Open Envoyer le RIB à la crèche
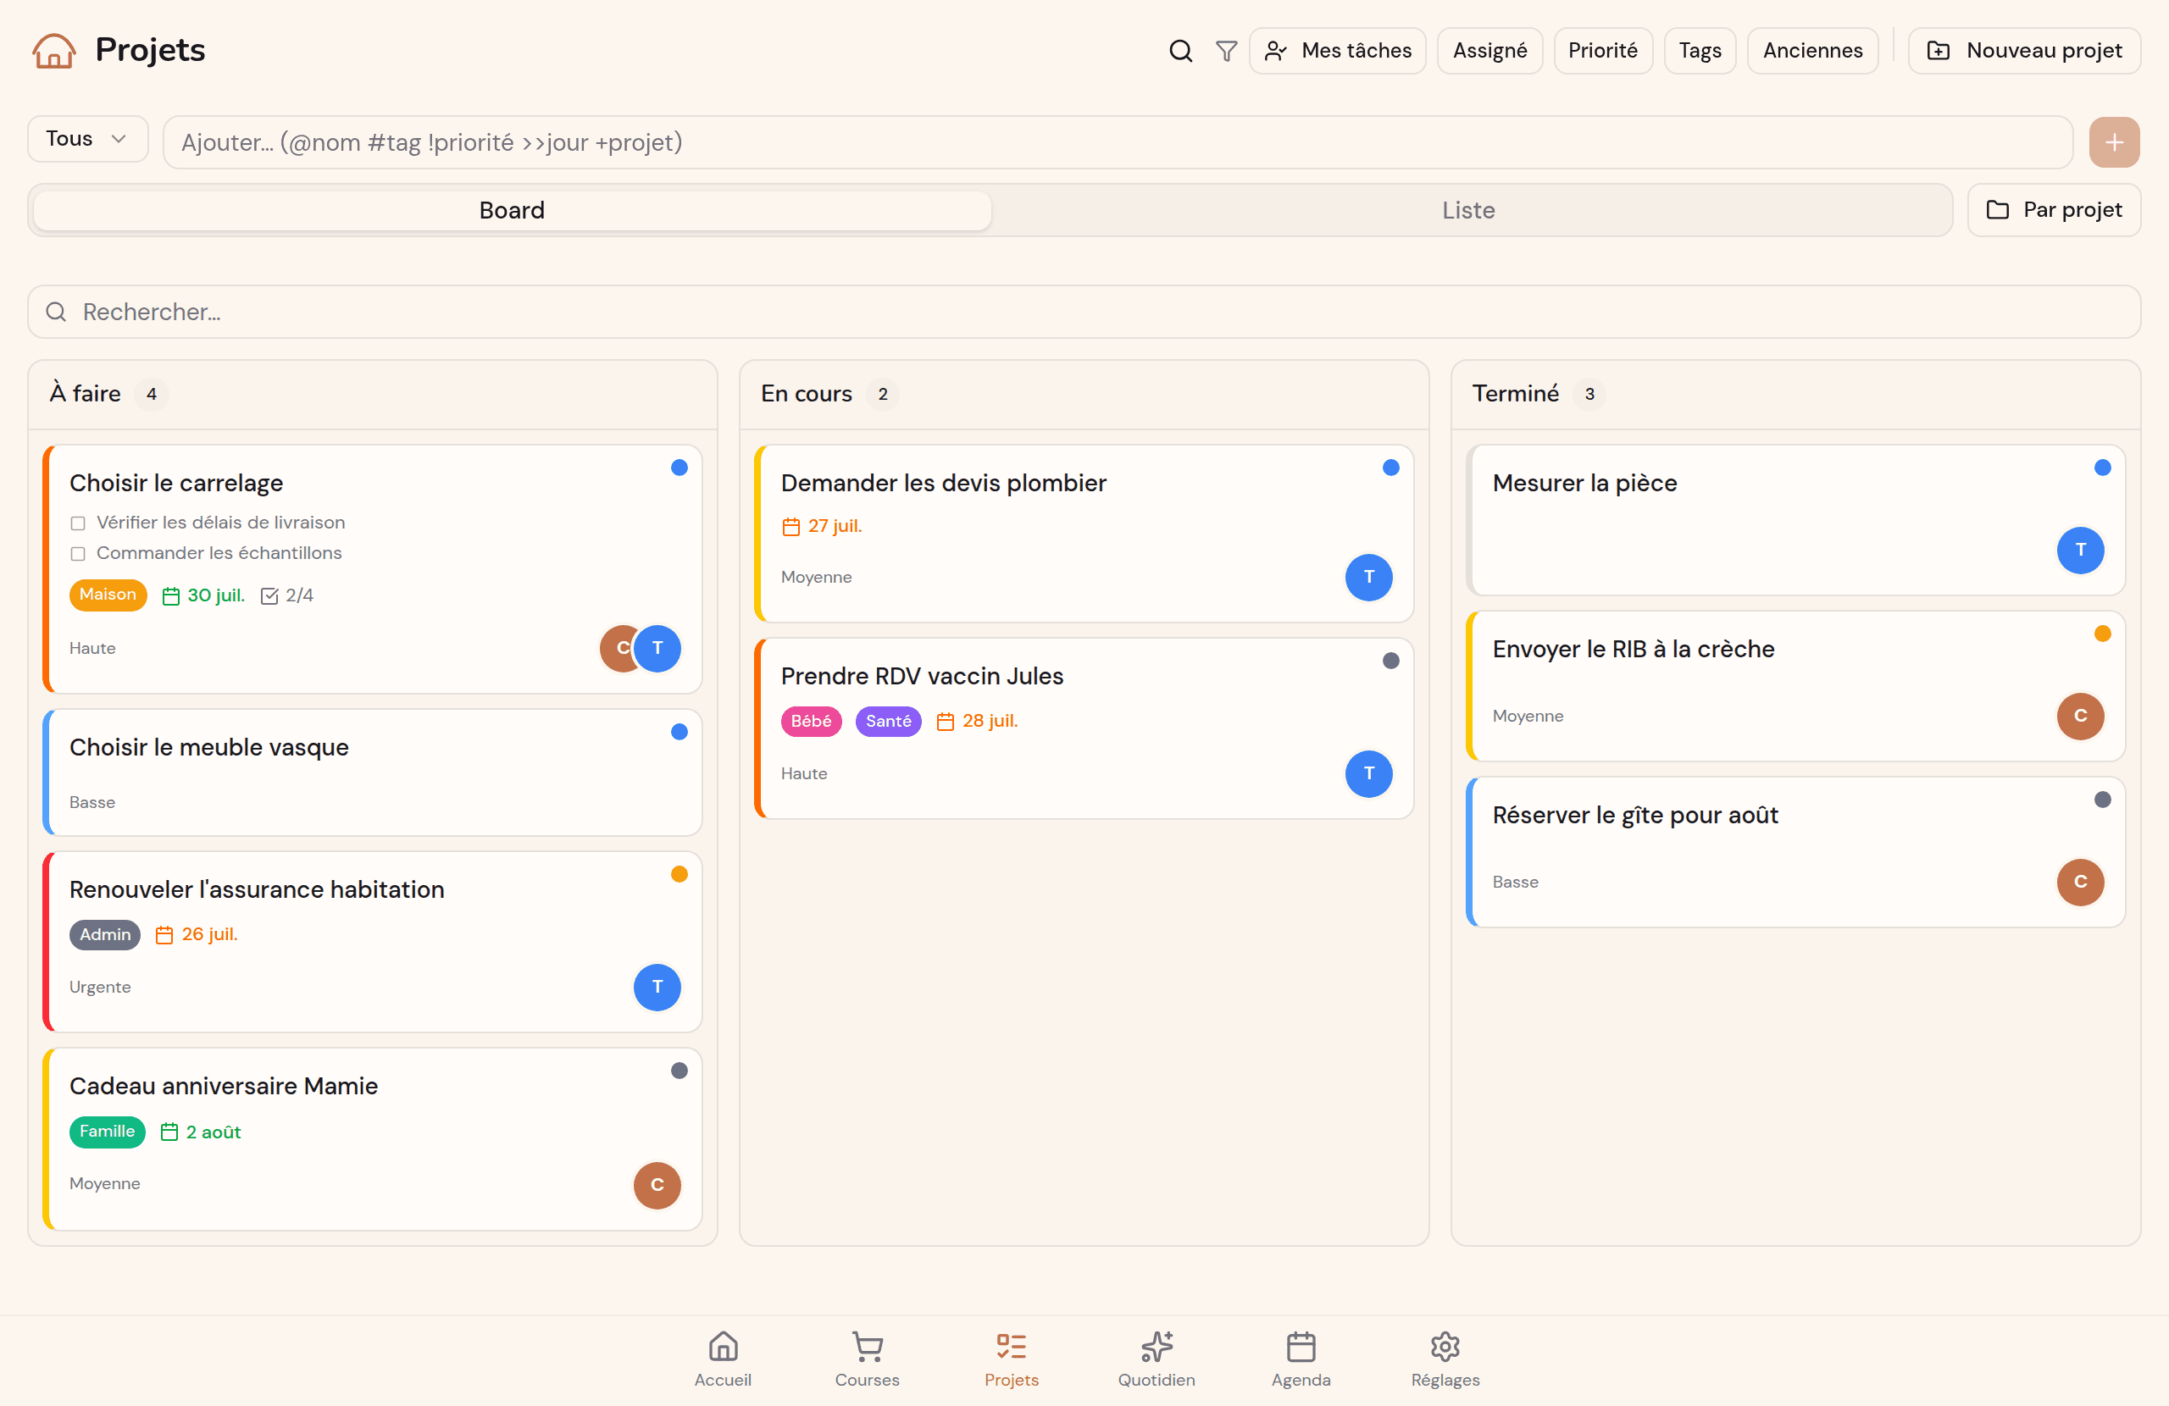 click(x=1795, y=686)
